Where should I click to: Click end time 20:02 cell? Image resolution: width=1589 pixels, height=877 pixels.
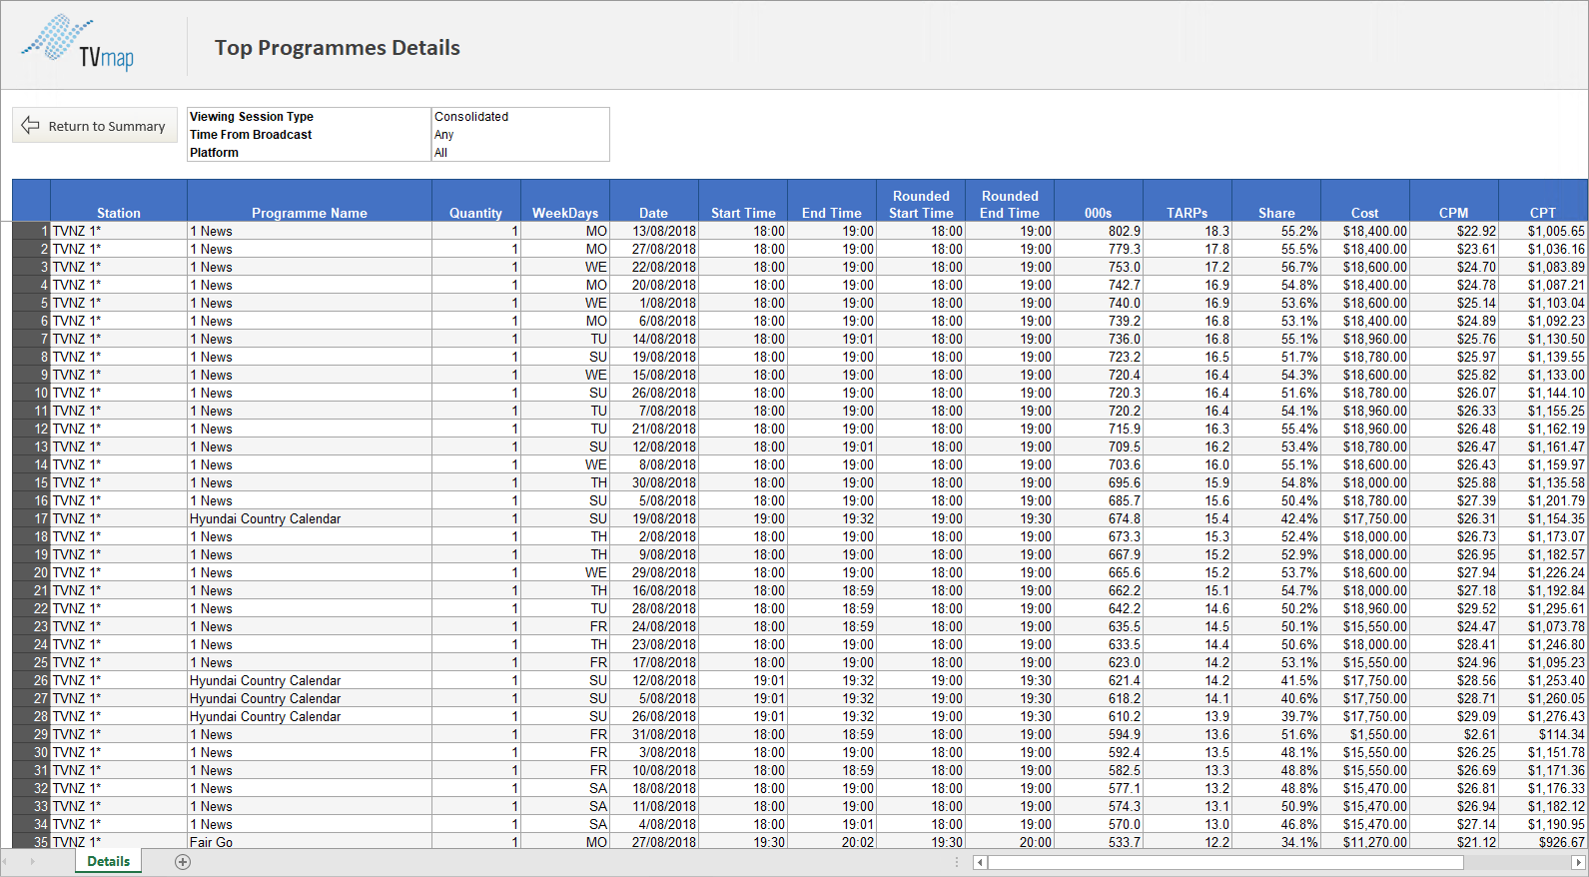(x=832, y=842)
